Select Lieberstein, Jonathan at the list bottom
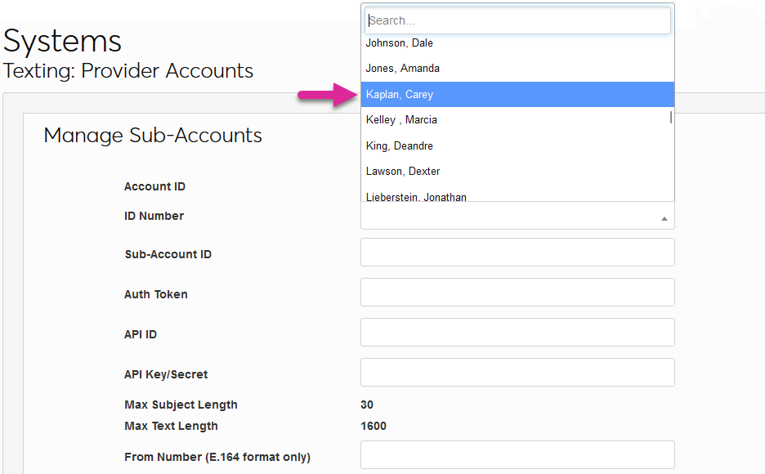 (416, 196)
